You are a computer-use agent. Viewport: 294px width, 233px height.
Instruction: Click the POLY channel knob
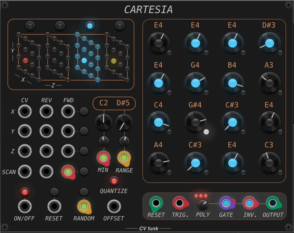tap(203, 205)
